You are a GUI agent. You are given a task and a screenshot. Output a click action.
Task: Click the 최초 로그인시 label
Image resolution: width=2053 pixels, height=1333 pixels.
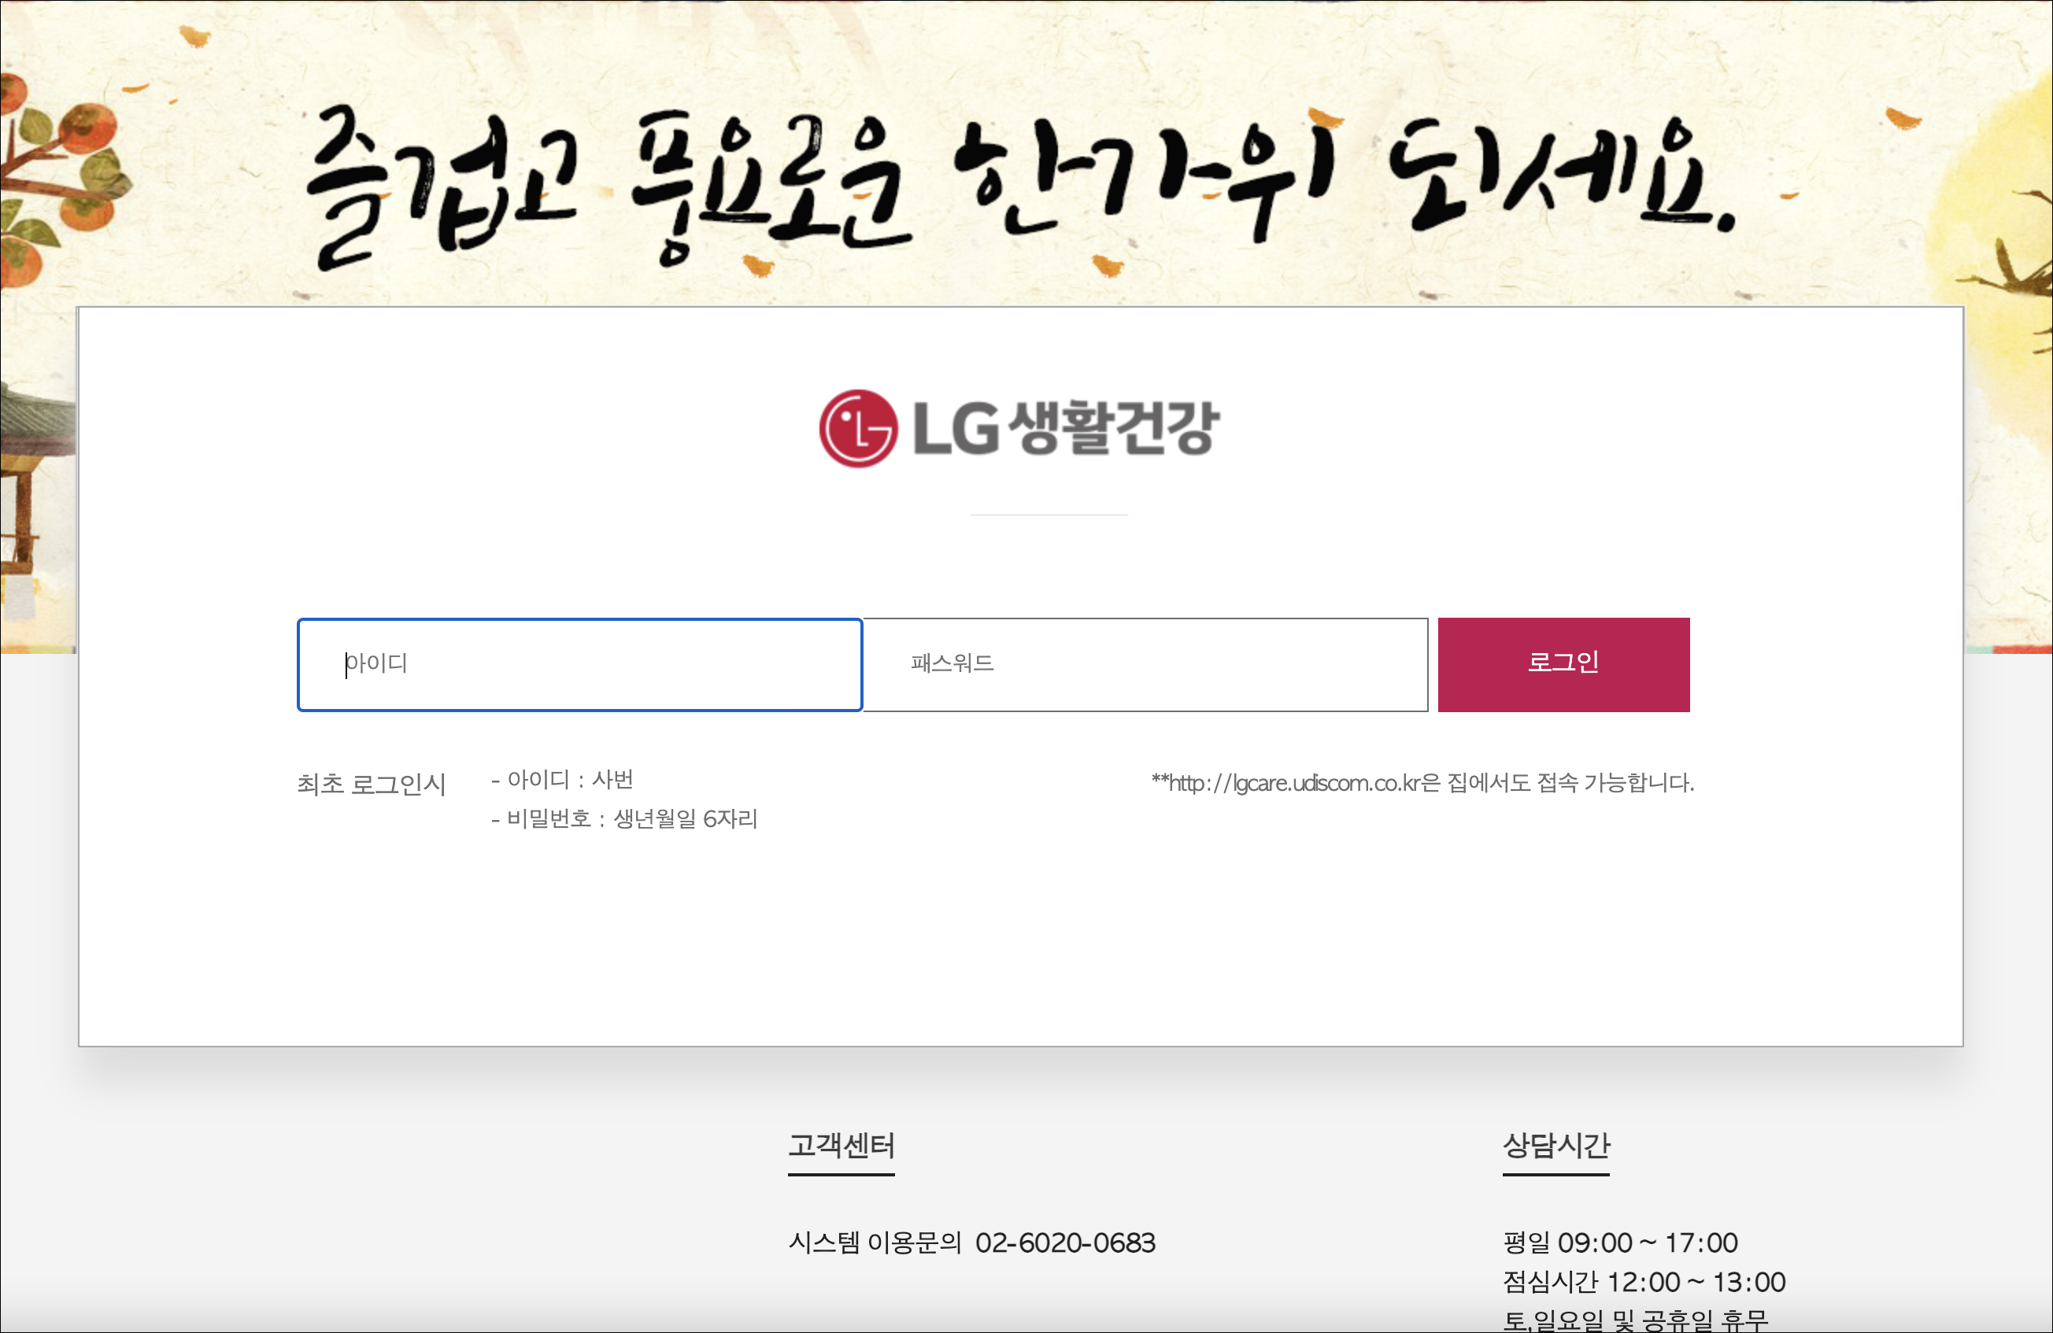coord(371,784)
